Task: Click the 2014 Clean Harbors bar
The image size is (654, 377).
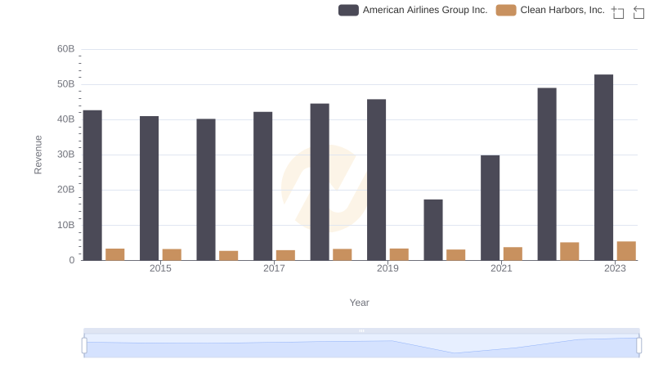Action: [x=115, y=254]
